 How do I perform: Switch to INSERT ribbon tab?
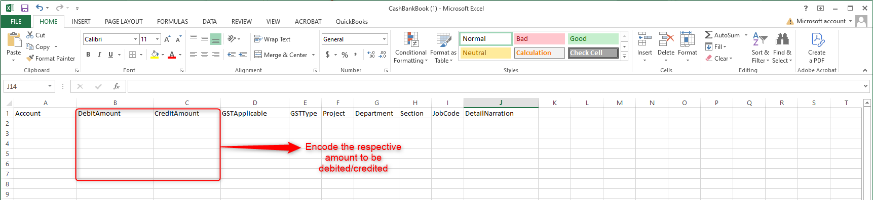(x=81, y=22)
